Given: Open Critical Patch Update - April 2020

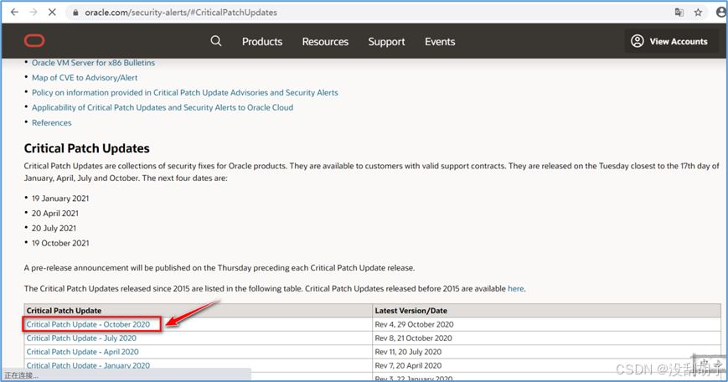Looking at the screenshot, I should 83,352.
